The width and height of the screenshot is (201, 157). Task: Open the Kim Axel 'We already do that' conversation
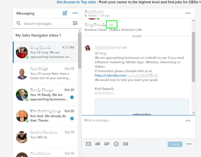(x=46, y=116)
